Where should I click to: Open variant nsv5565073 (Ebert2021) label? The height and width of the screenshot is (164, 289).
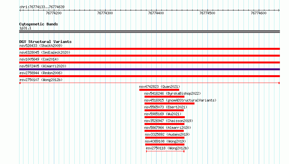point(166,107)
